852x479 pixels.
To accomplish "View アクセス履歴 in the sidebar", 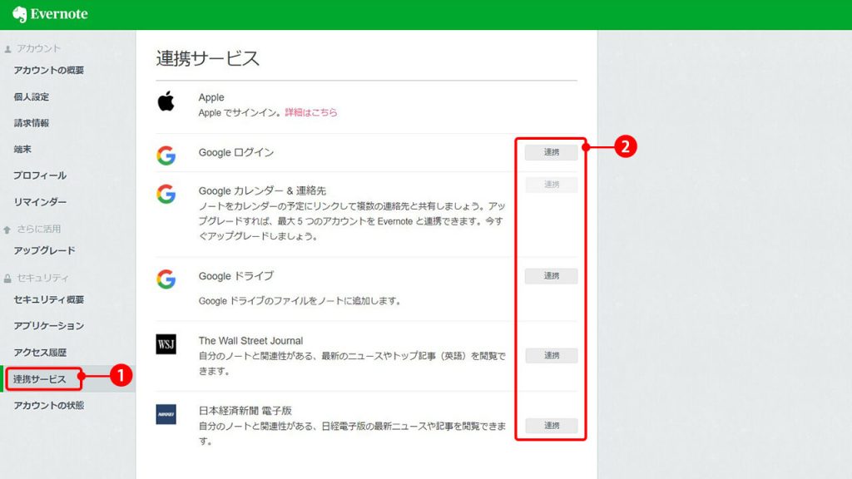I will (40, 353).
